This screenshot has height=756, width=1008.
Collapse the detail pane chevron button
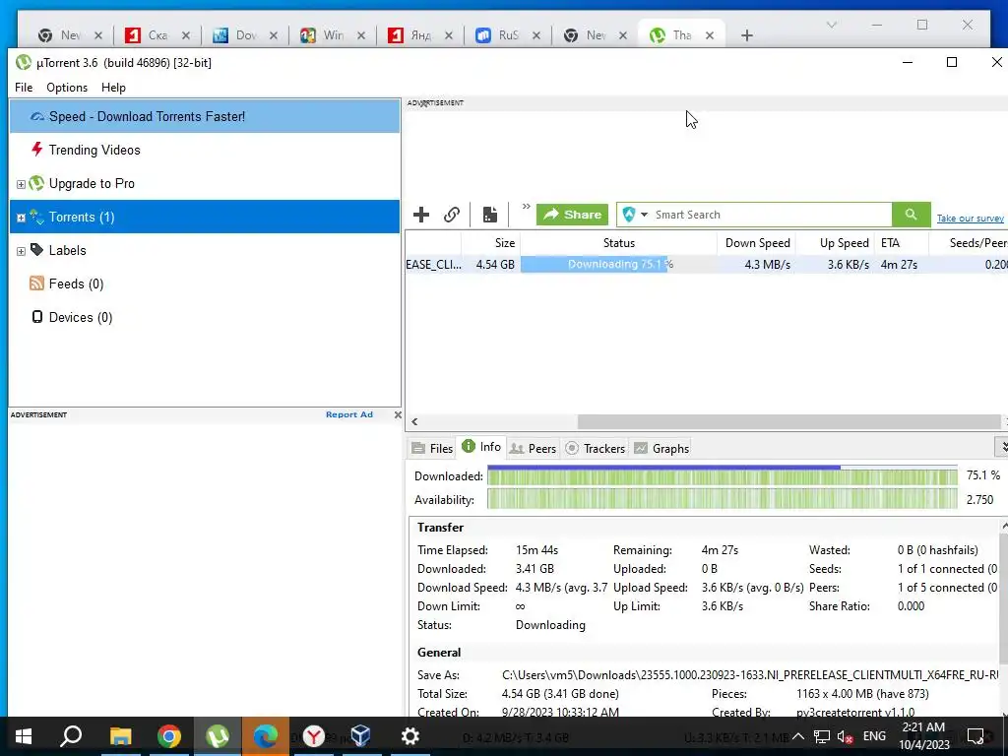[x=1001, y=446]
